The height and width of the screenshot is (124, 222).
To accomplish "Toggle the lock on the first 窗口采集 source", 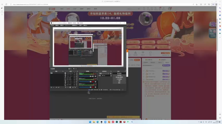I will 76,78.
